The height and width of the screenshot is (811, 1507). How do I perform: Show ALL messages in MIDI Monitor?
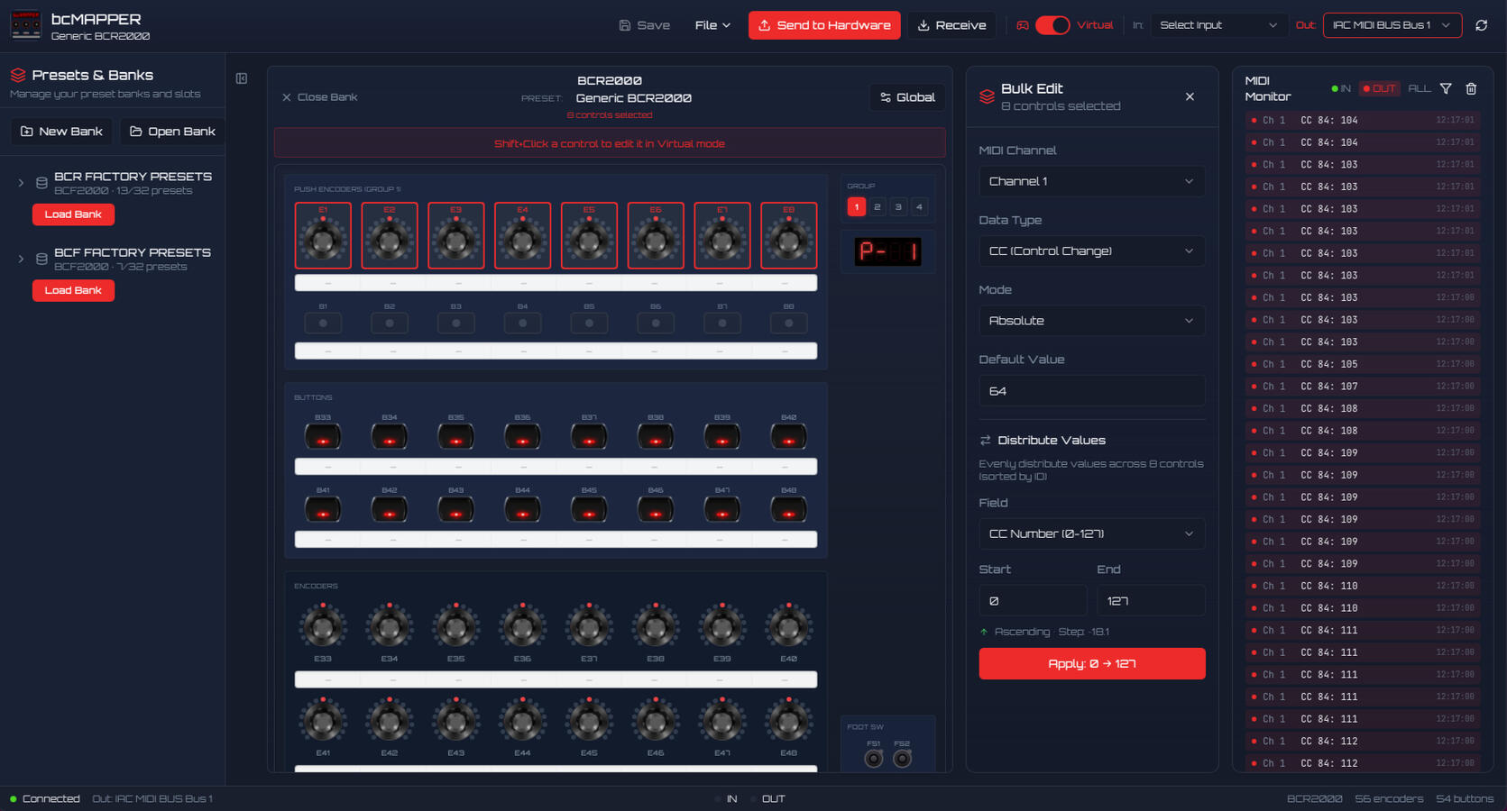(1420, 88)
